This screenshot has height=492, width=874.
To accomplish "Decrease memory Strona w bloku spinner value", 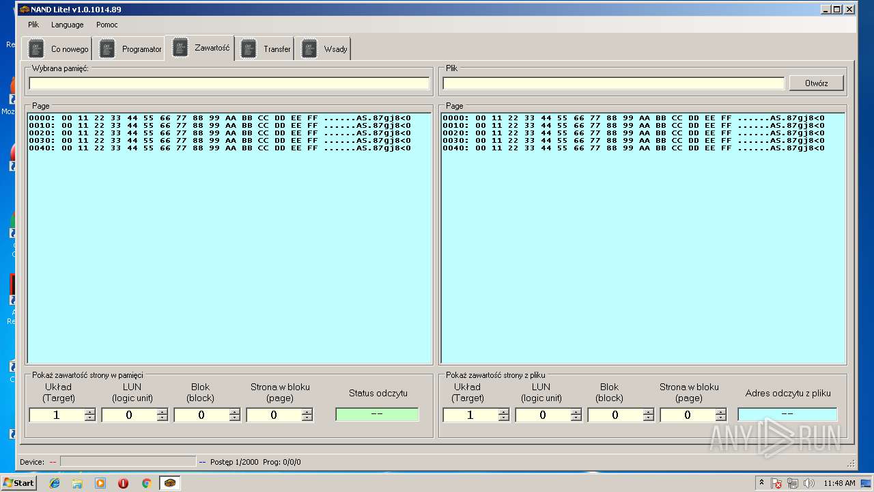I will [307, 418].
